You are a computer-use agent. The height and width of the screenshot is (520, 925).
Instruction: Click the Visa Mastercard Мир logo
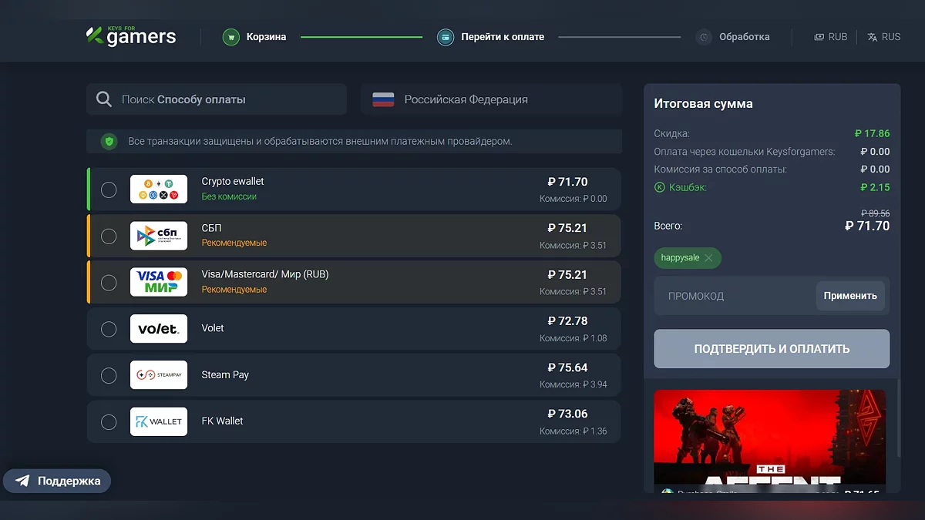click(159, 282)
